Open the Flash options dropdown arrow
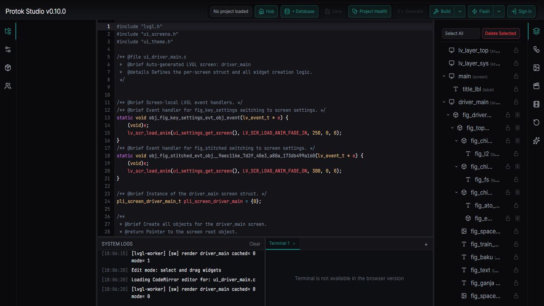Viewport: 544px width, 306px height. click(x=499, y=11)
